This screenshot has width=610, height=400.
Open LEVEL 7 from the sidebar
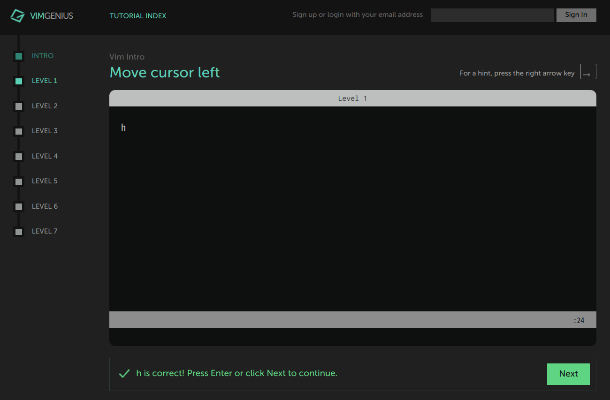[45, 231]
